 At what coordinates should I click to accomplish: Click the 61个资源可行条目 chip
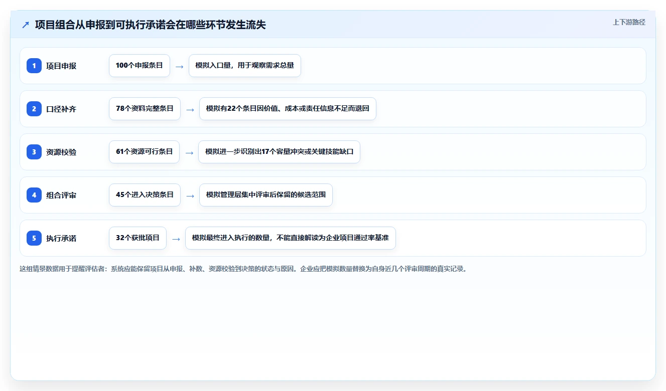[x=144, y=152]
